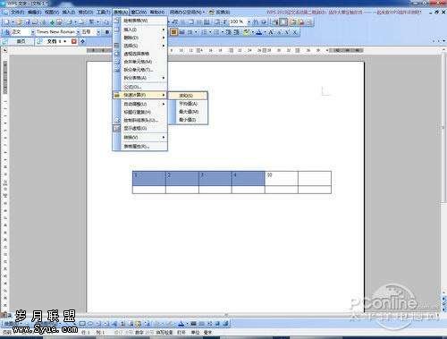Expand the 删除(D) submenu in Table menu
Image resolution: width=447 pixels, height=339 pixels.
pyautogui.click(x=139, y=38)
